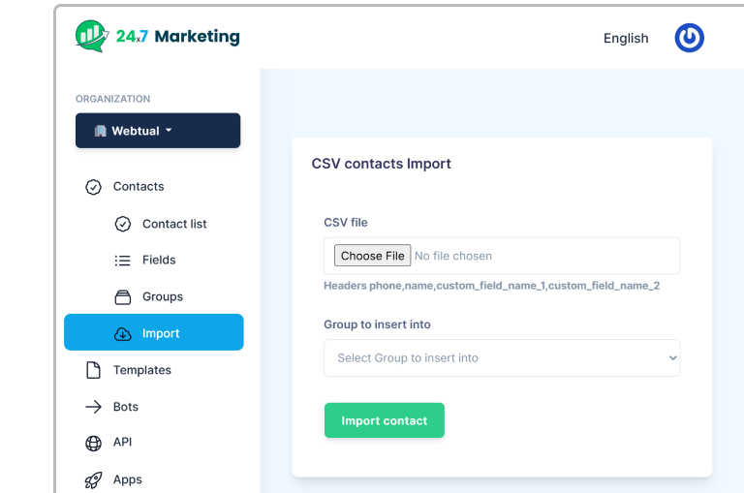Open the Webtual organization dropdown
The width and height of the screenshot is (744, 493).
(x=158, y=131)
